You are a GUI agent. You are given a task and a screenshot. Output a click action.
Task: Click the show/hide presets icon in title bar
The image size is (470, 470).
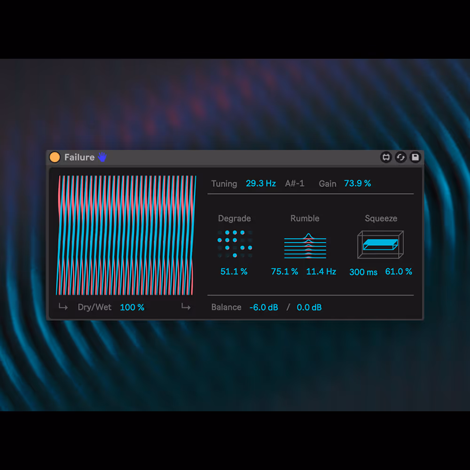point(386,157)
